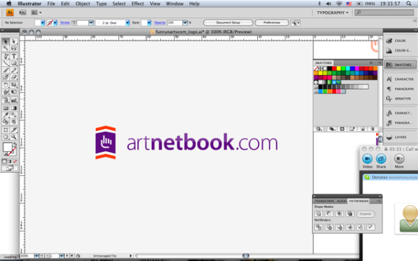Screen dimensions: 418x261
Task: Expand the TYPOGRAPHY workspace switcher
Action: [x=332, y=13]
